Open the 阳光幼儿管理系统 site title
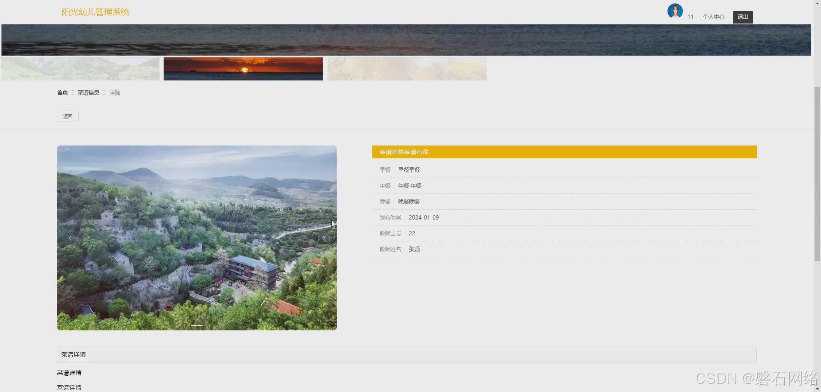This screenshot has width=821, height=392. click(x=95, y=12)
